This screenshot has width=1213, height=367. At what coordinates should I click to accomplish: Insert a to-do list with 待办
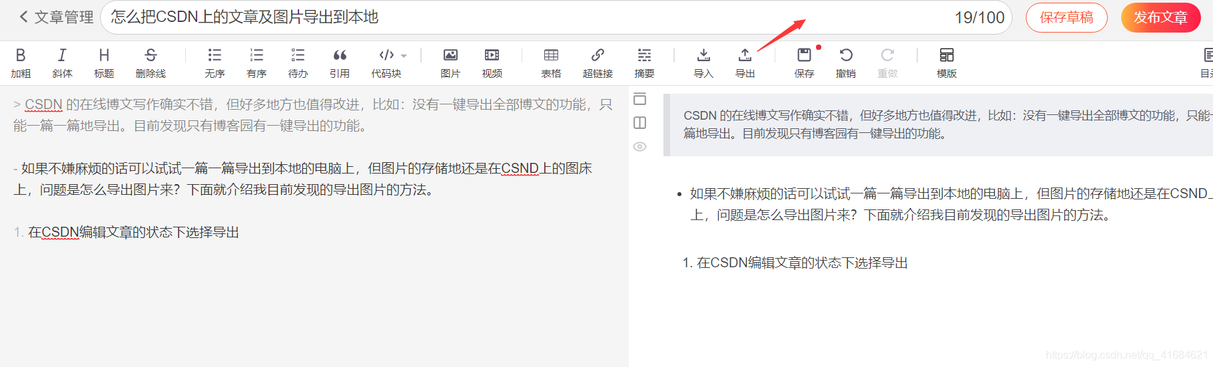point(298,63)
